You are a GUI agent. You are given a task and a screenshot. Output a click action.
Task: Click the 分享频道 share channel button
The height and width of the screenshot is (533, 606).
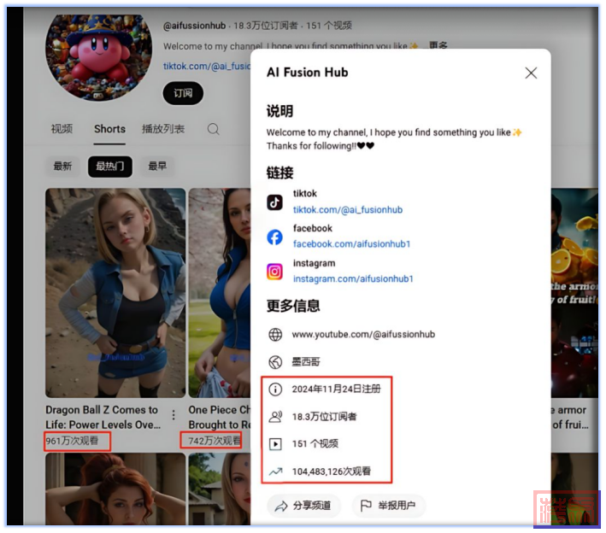click(303, 506)
